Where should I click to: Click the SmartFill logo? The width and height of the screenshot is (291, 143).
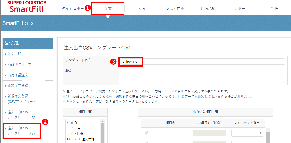pyautogui.click(x=27, y=7)
